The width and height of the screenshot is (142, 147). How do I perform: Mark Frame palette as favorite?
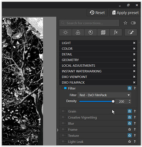pyautogui.click(x=129, y=129)
